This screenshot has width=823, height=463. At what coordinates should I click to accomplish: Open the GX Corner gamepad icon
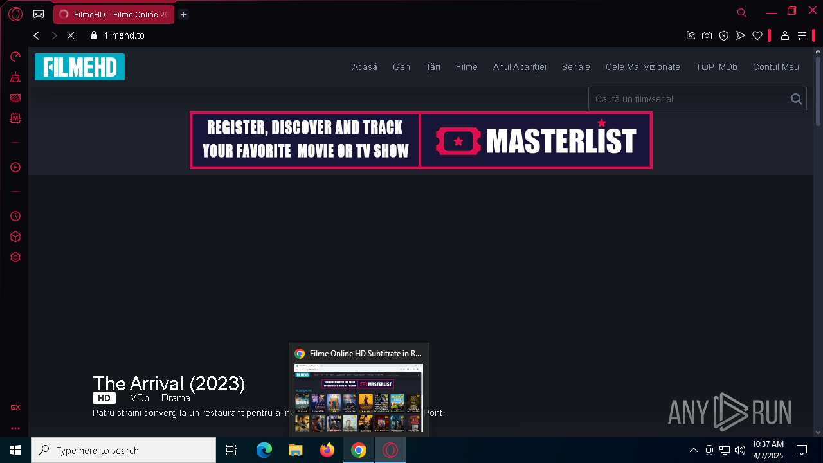tap(39, 14)
